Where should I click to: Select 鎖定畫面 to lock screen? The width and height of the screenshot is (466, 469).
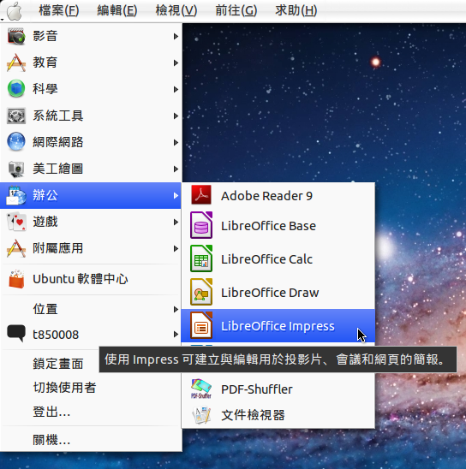pyautogui.click(x=58, y=364)
